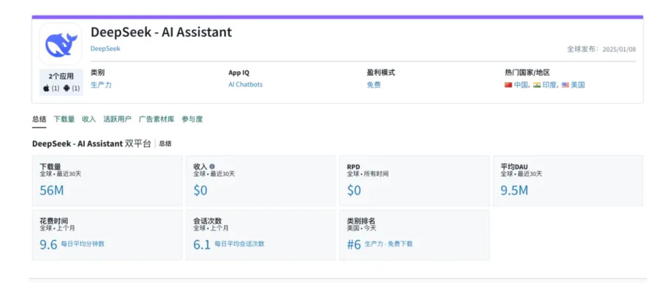Switch to the 参与度 tab

tap(192, 119)
